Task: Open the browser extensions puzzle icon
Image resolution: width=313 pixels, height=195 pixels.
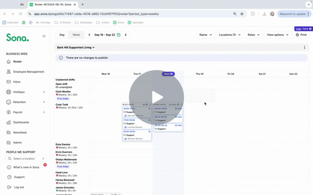Action: (x=253, y=14)
